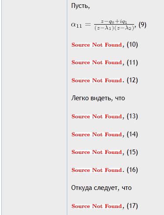Click equation number (15)
This screenshot has height=215, width=164.
pyautogui.click(x=132, y=152)
